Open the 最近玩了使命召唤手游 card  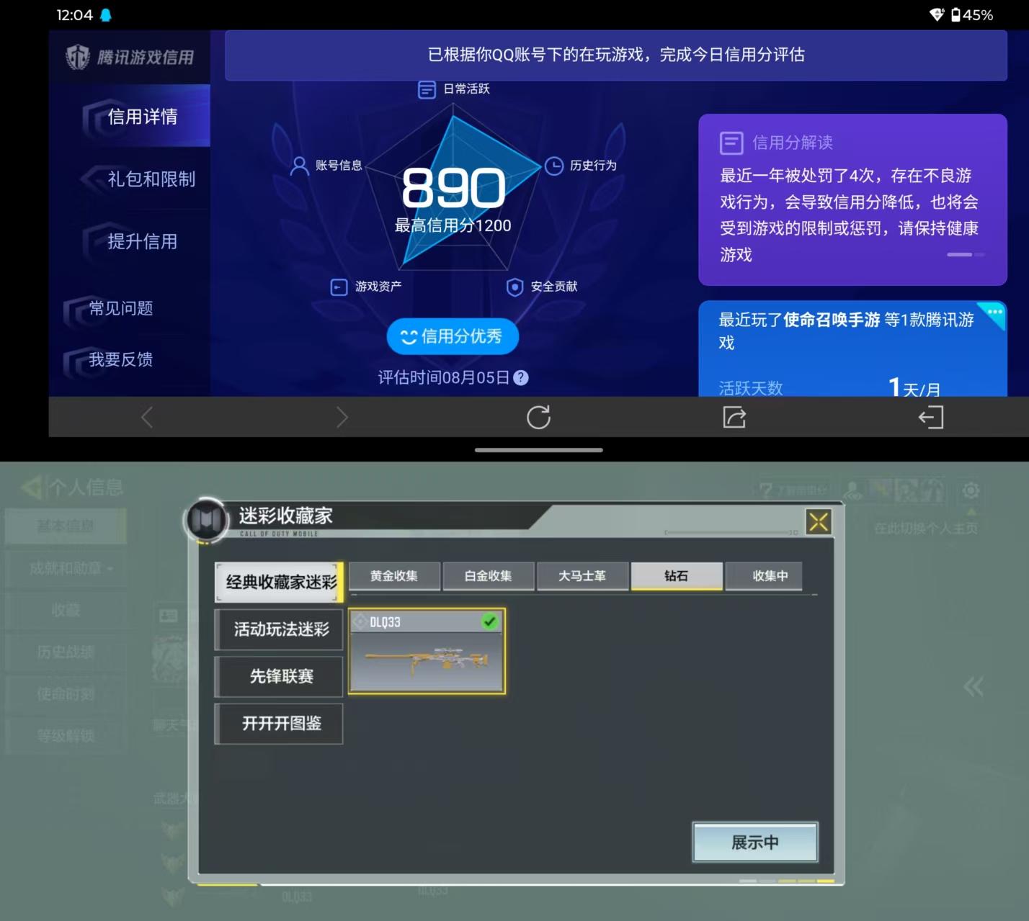point(852,349)
